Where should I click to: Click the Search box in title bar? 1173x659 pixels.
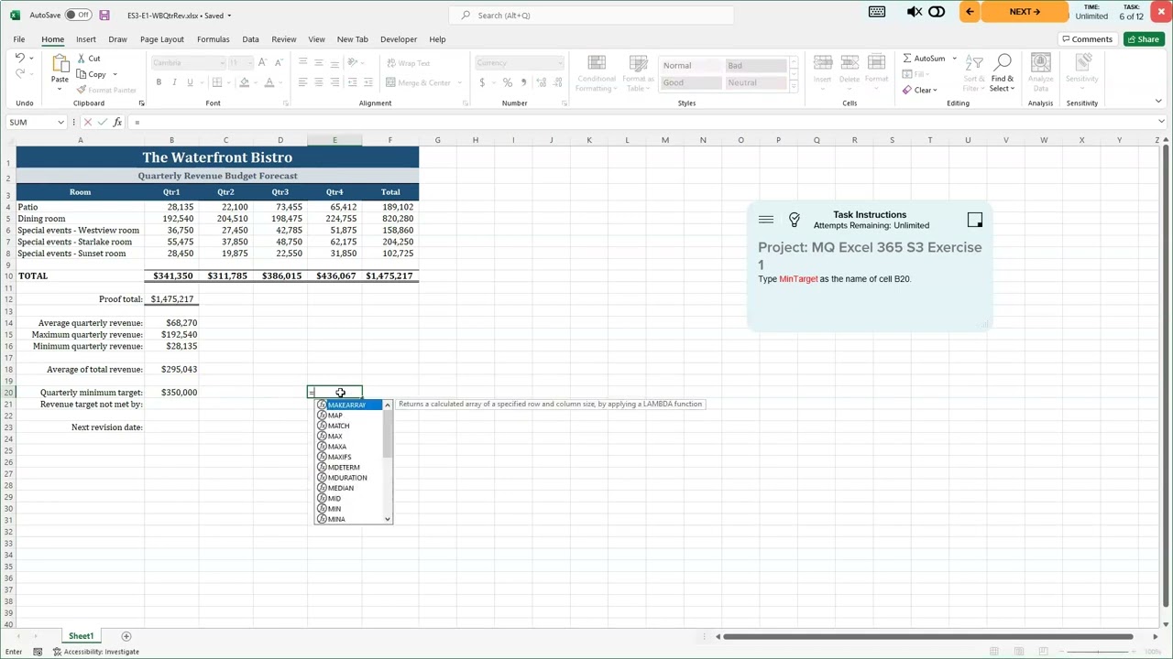[x=591, y=16]
